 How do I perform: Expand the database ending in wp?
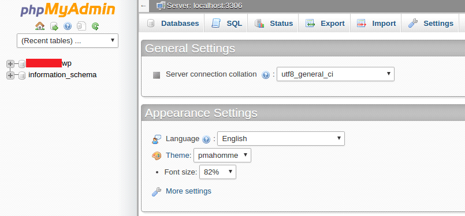(x=10, y=63)
